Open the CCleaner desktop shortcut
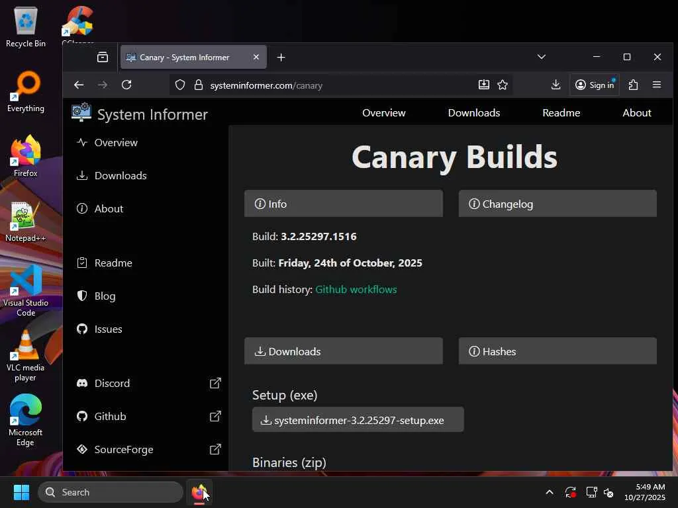Image resolution: width=678 pixels, height=508 pixels. (78, 25)
